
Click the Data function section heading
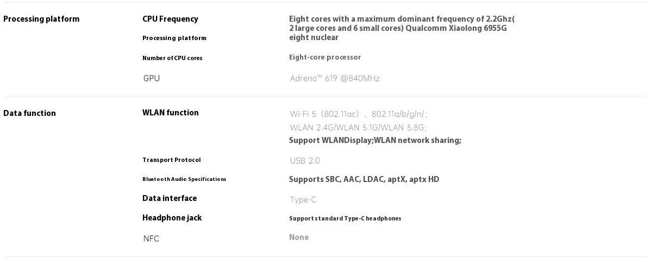pyautogui.click(x=29, y=113)
